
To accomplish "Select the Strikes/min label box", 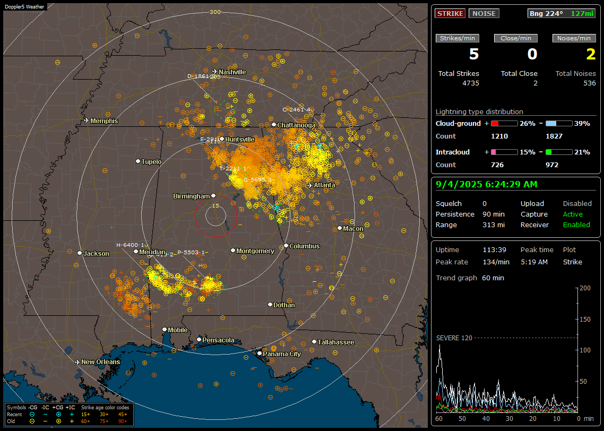I will point(457,38).
